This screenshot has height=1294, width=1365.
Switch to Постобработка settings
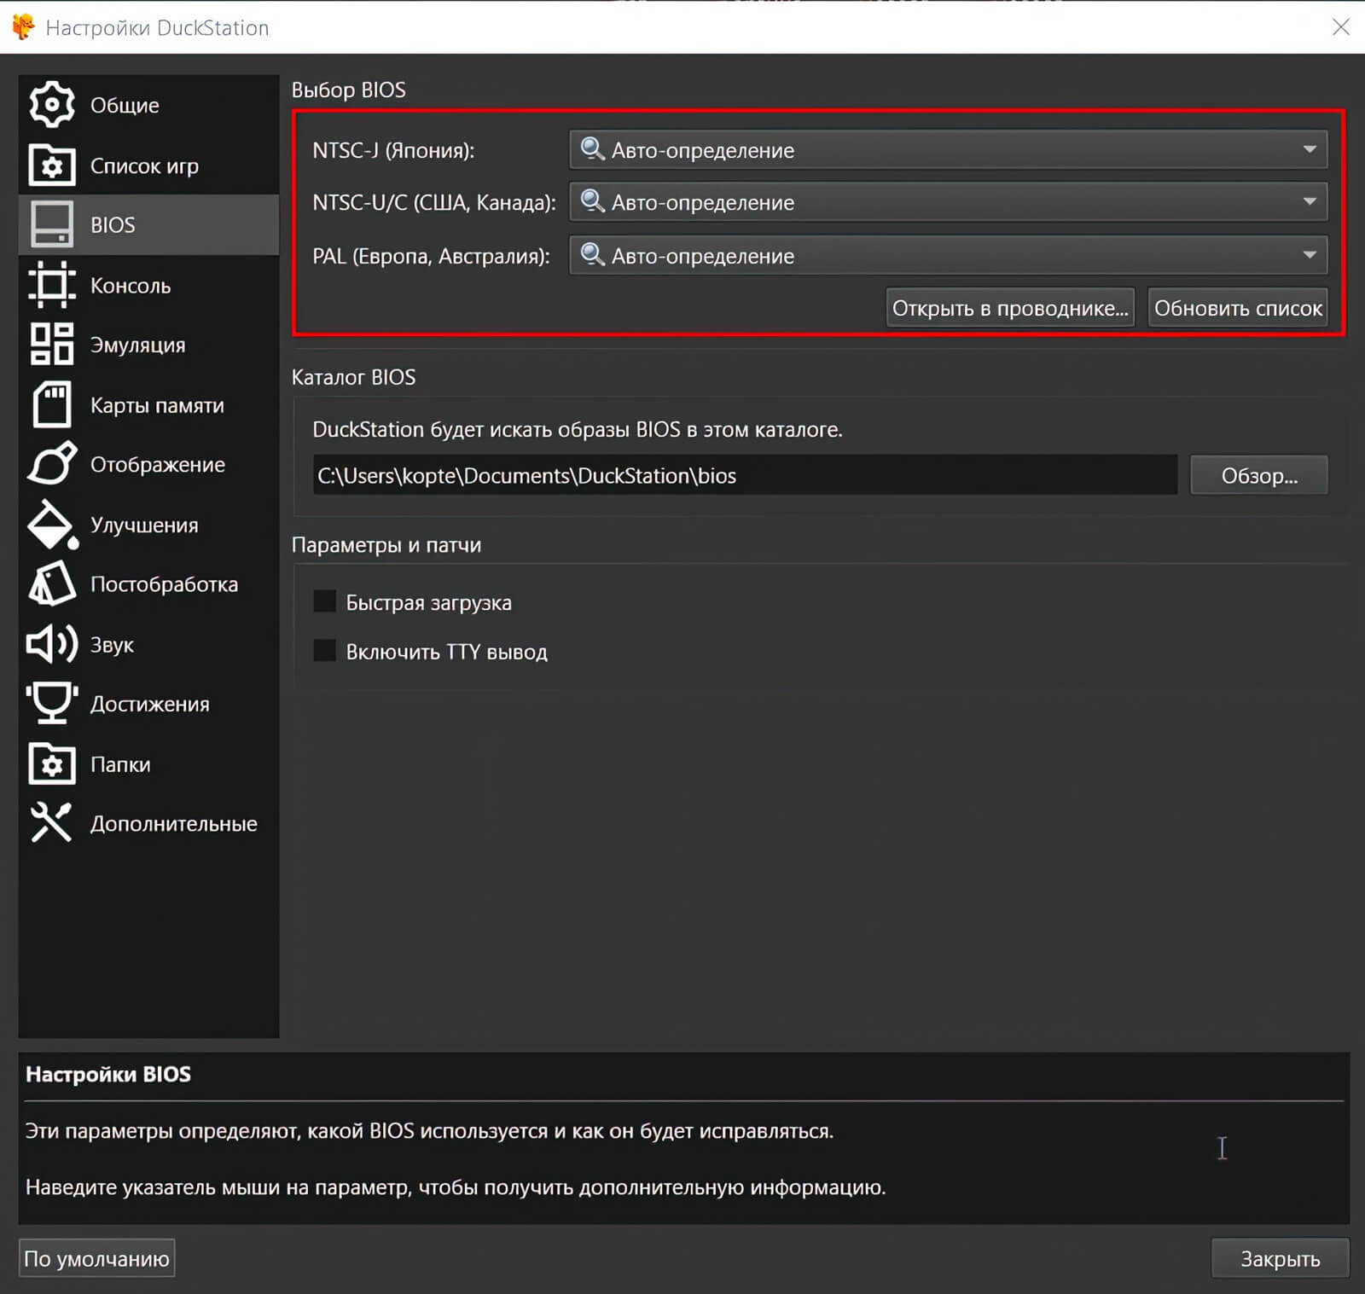148,584
